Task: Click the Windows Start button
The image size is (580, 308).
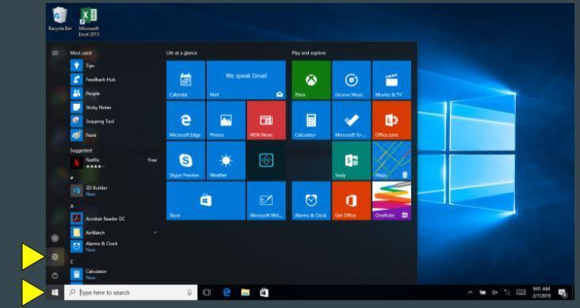Action: (55, 292)
